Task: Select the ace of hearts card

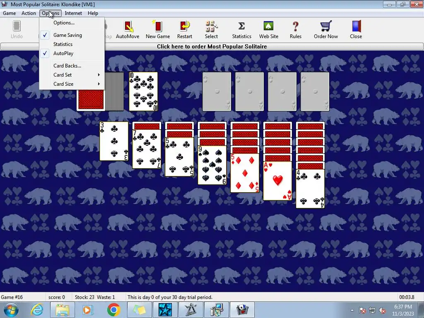Action: (278, 181)
